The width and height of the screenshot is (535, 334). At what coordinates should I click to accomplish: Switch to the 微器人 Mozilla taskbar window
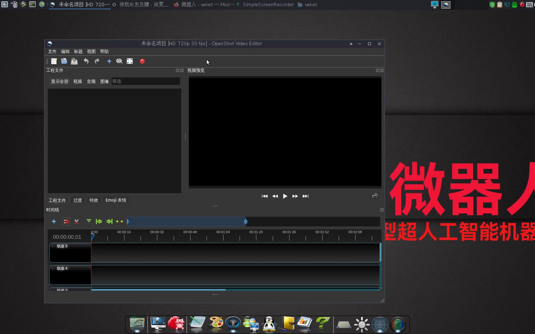(x=204, y=5)
